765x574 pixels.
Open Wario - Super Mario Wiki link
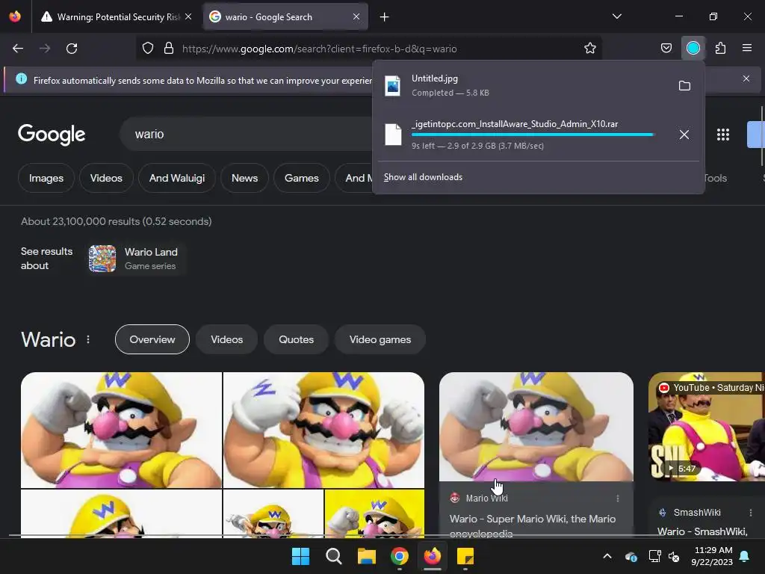tap(533, 525)
